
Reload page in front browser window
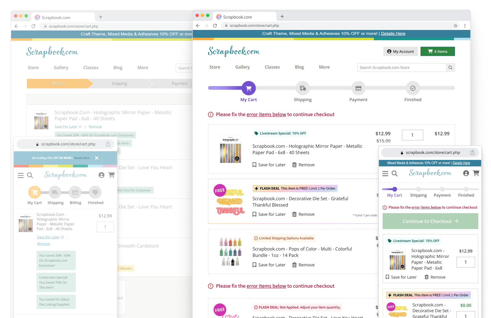coord(215,26)
